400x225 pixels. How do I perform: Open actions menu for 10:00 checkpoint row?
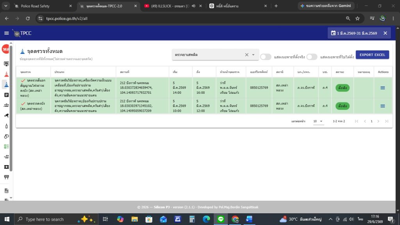tap(383, 106)
